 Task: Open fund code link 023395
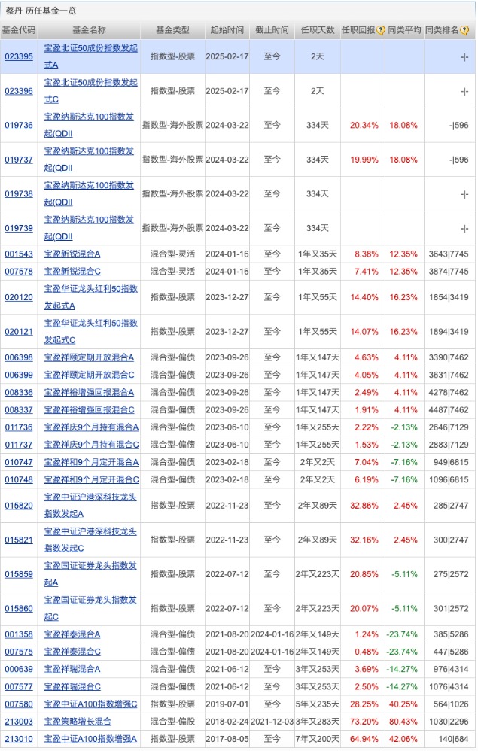click(x=19, y=56)
